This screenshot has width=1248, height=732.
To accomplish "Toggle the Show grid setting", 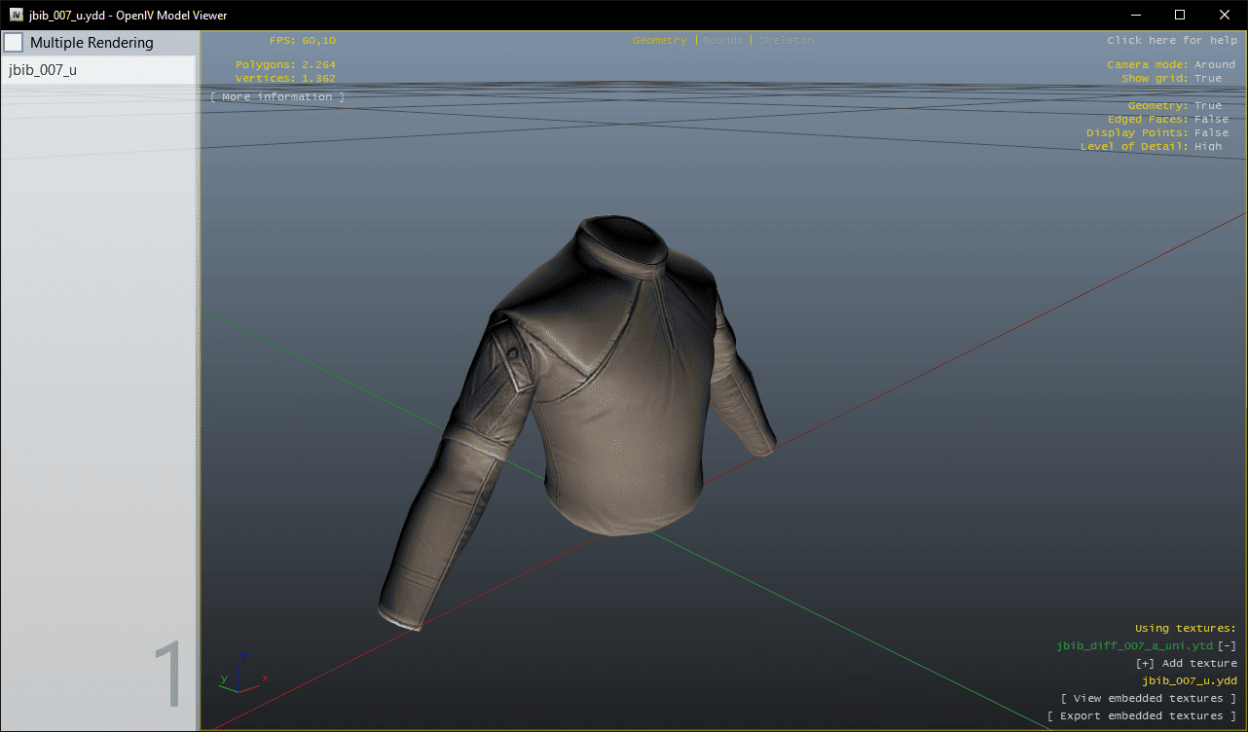I will 1207,79.
